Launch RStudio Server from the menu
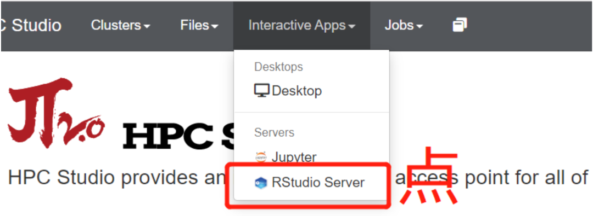Image resolution: width=593 pixels, height=216 pixels. pos(311,183)
